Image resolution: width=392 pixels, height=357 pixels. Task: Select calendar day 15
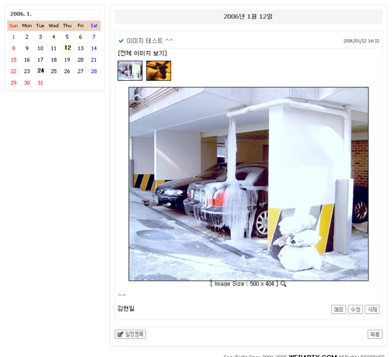click(x=14, y=59)
